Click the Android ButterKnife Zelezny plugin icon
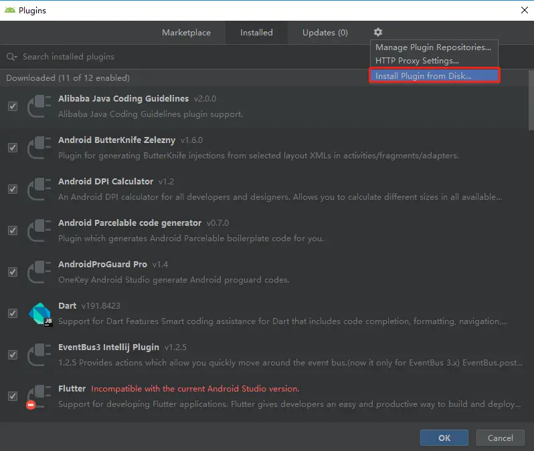Screen dimensions: 534x451 pos(39,148)
